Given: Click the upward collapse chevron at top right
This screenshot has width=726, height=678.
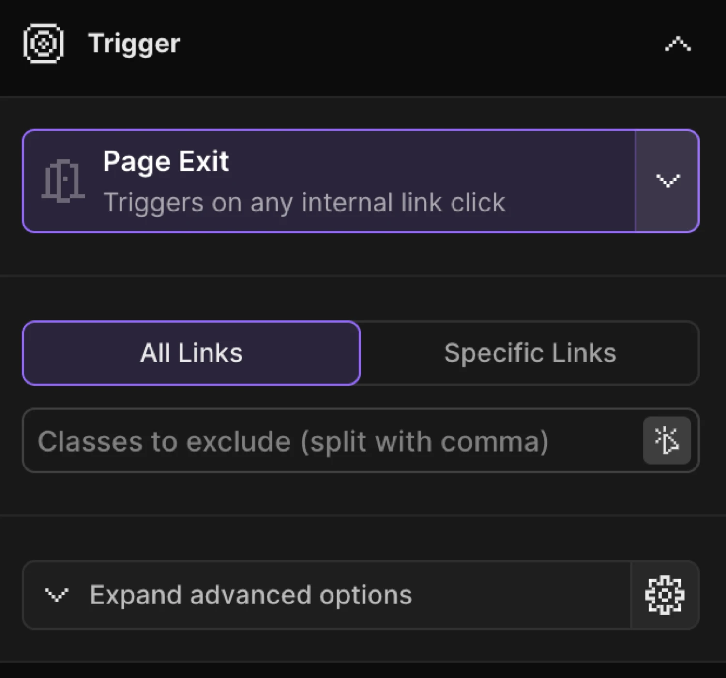Looking at the screenshot, I should coord(676,45).
